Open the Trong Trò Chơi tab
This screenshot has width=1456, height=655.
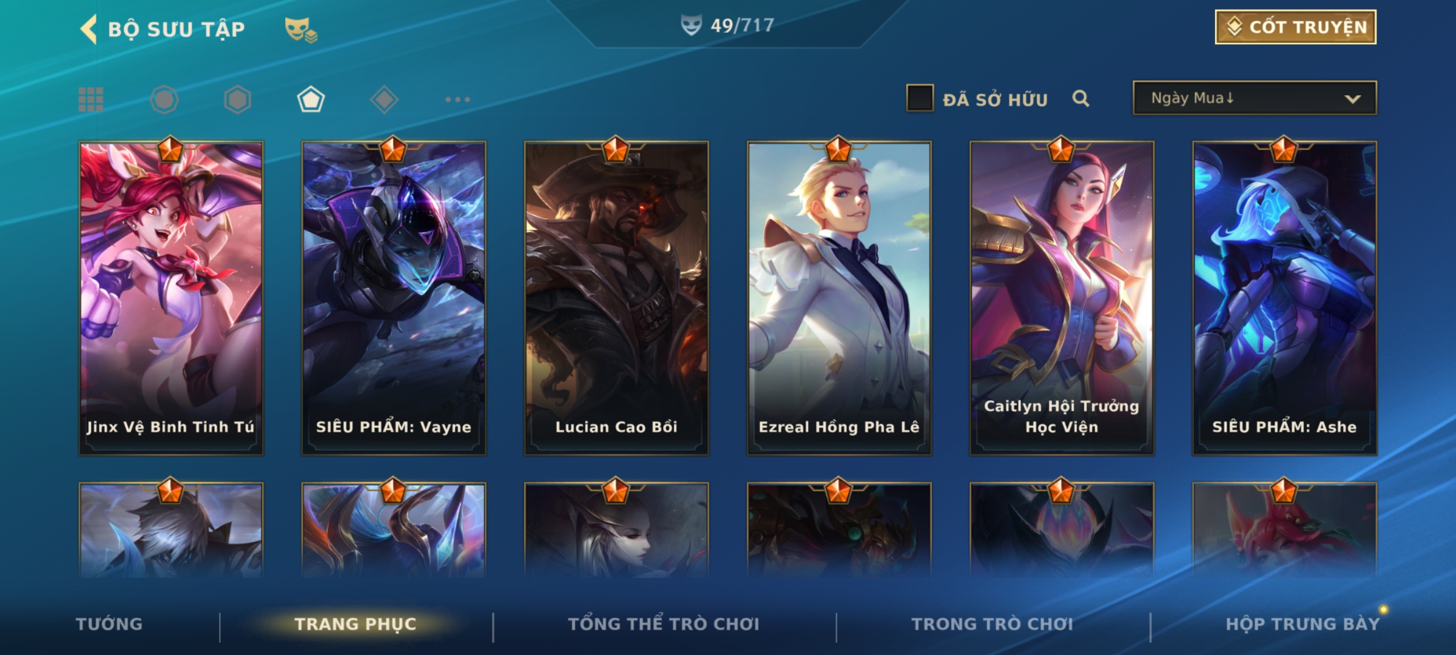point(993,624)
